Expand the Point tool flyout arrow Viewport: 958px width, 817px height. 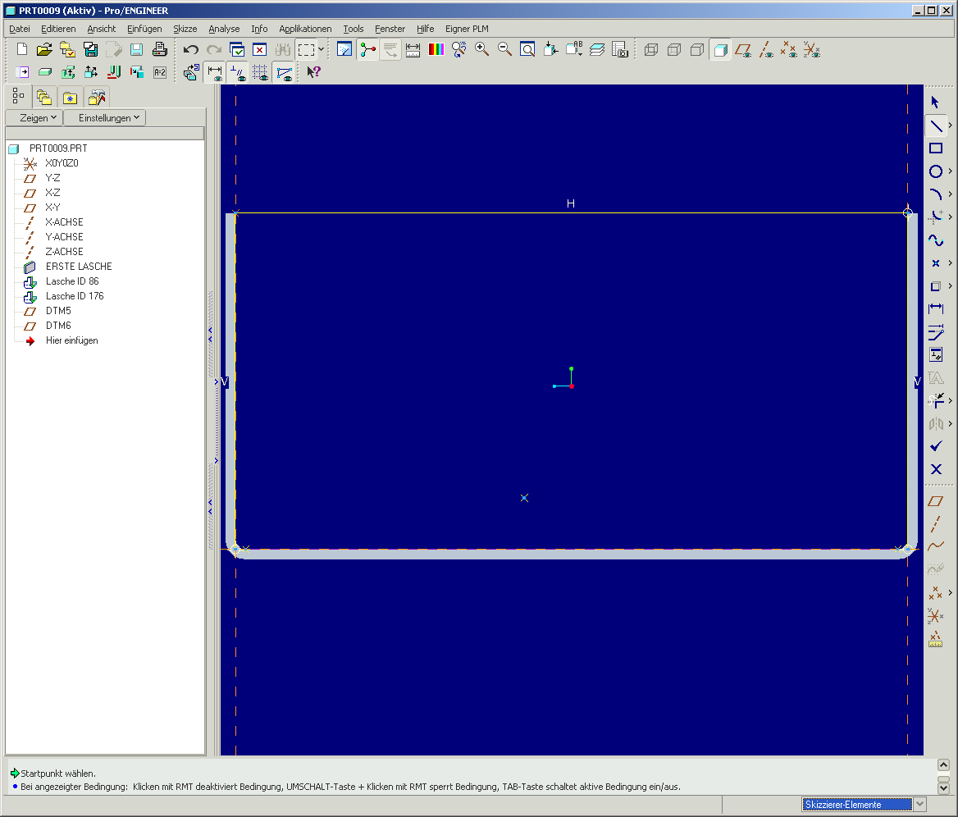[951, 263]
